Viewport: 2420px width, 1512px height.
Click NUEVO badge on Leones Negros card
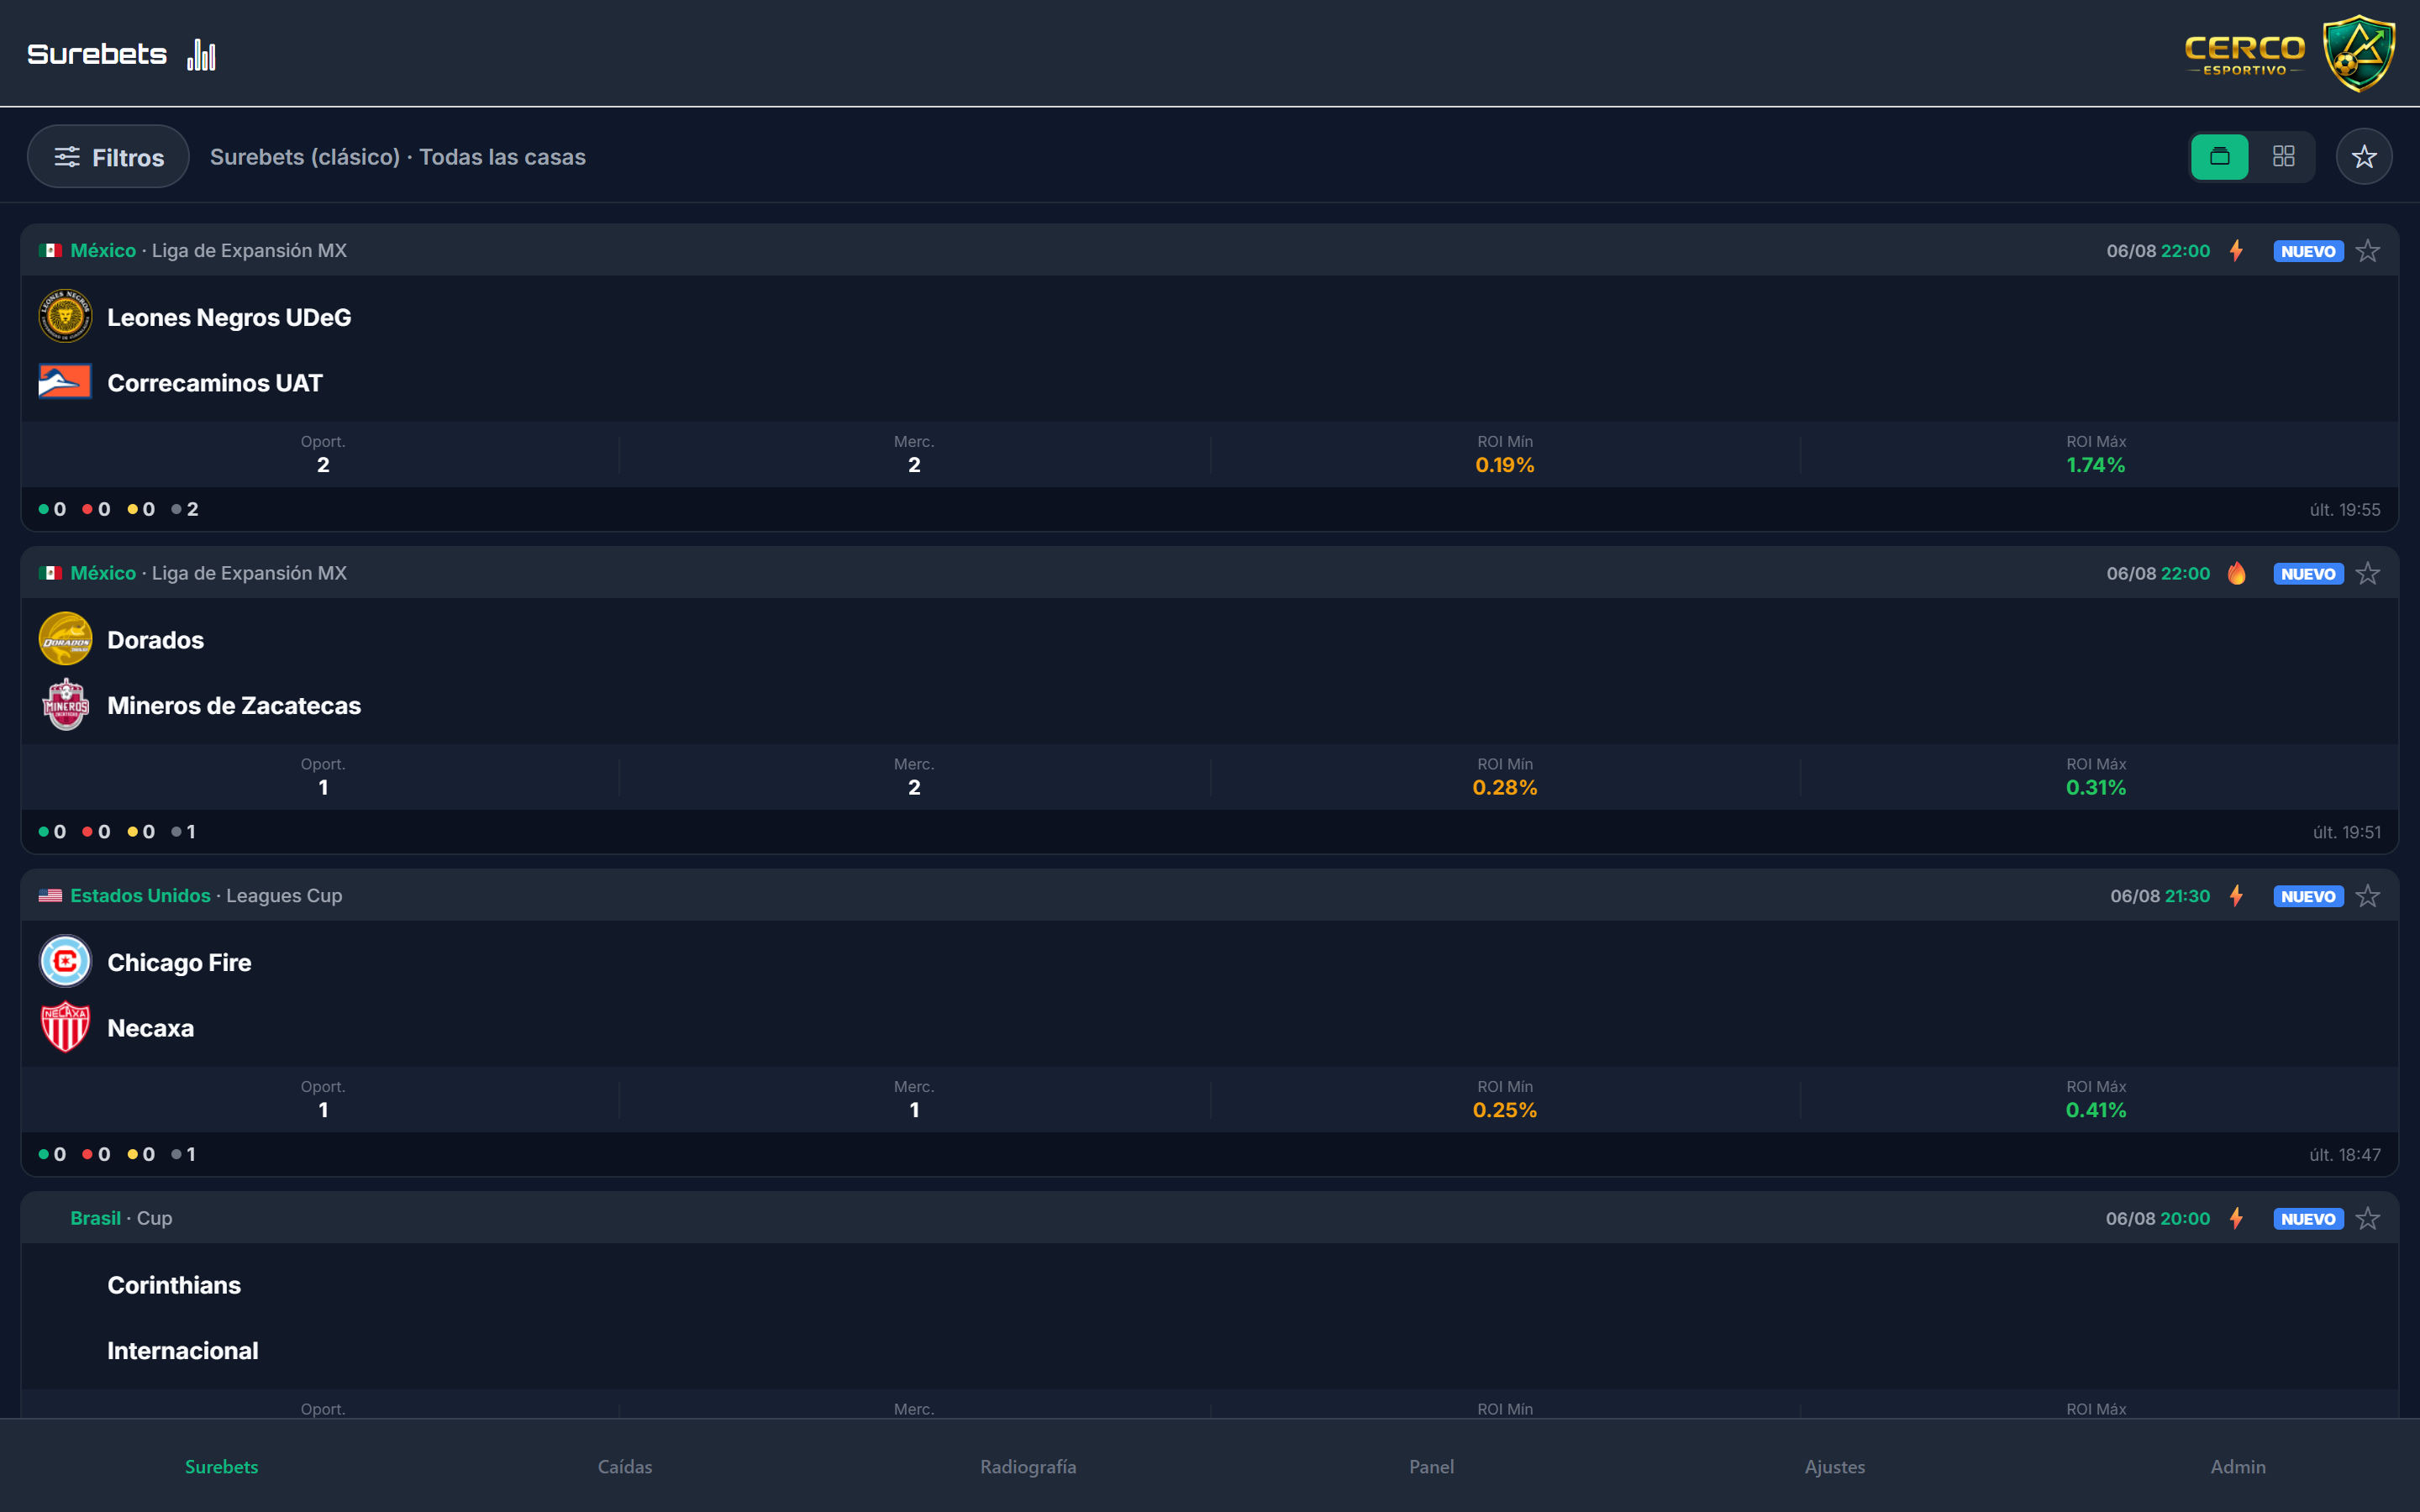(2308, 251)
